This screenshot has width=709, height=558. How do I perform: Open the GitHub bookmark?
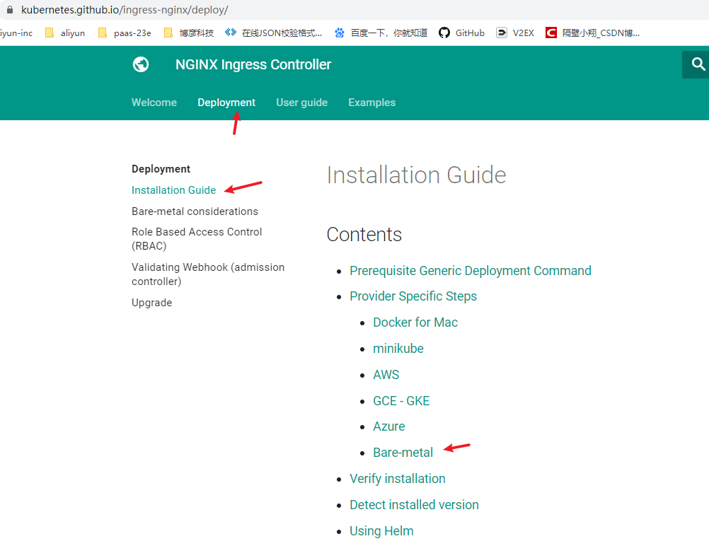(461, 33)
